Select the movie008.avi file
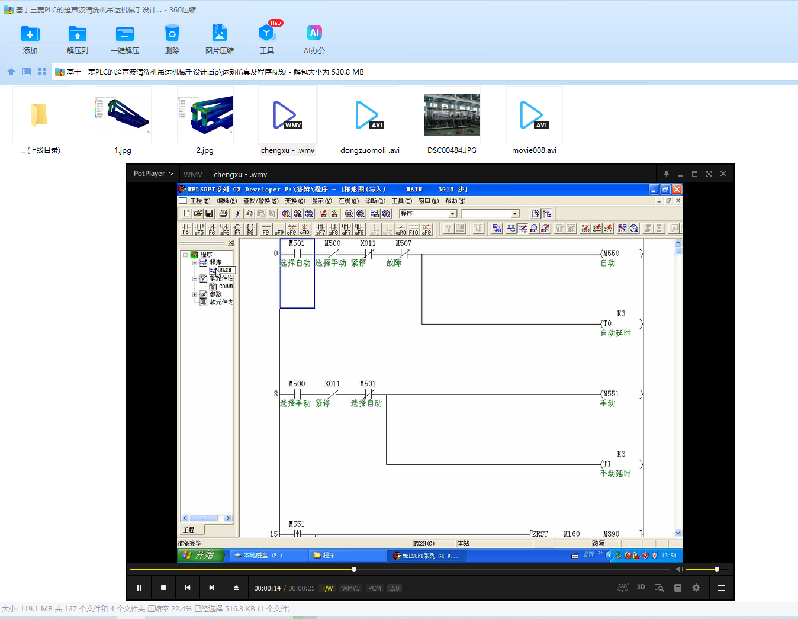 click(x=535, y=121)
